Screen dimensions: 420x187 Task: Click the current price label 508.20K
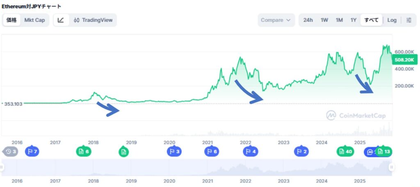point(404,60)
